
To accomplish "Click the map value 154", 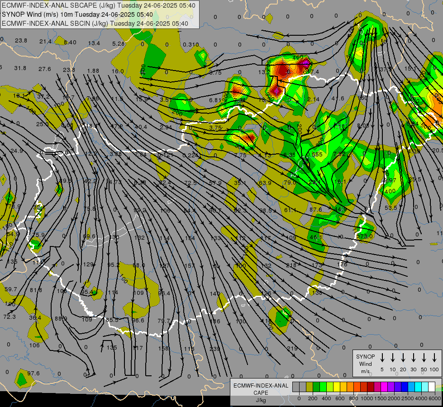I will click(x=190, y=238).
